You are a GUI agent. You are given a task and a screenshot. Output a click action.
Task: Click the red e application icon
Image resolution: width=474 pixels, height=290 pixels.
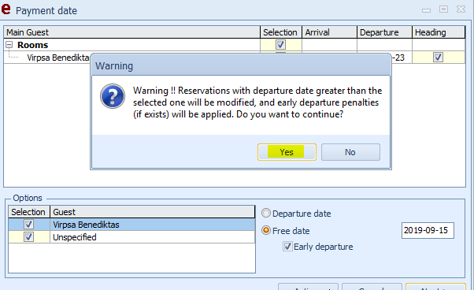(x=6, y=9)
